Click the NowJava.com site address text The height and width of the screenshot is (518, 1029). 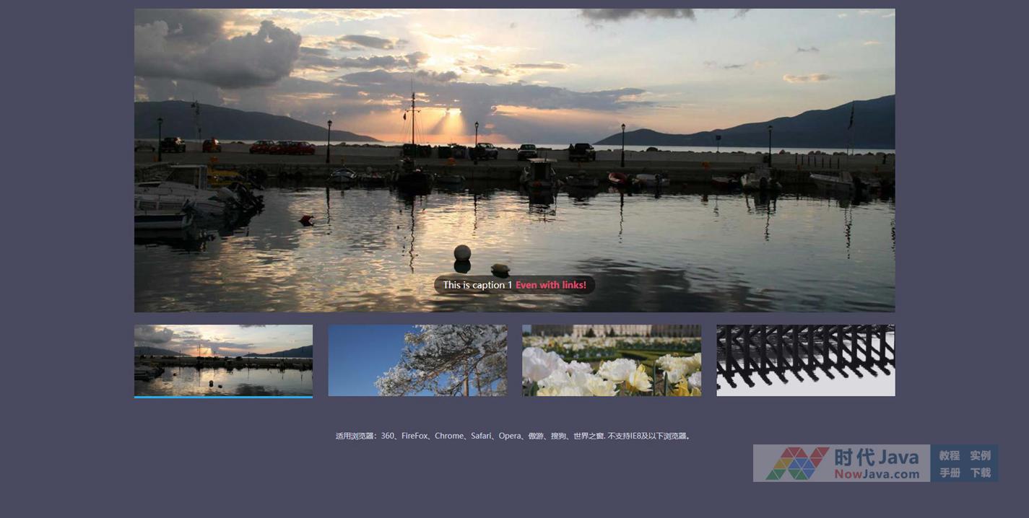click(x=877, y=474)
